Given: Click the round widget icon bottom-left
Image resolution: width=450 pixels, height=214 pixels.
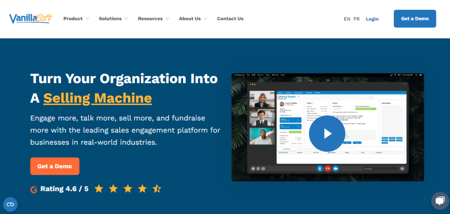Looking at the screenshot, I should click(10, 204).
